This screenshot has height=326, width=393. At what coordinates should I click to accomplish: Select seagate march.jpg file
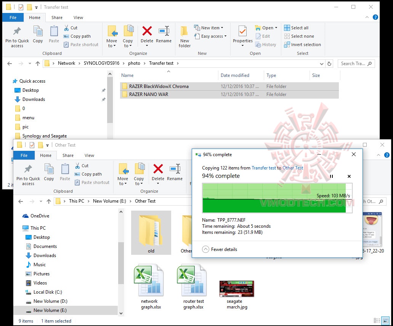pos(237,295)
